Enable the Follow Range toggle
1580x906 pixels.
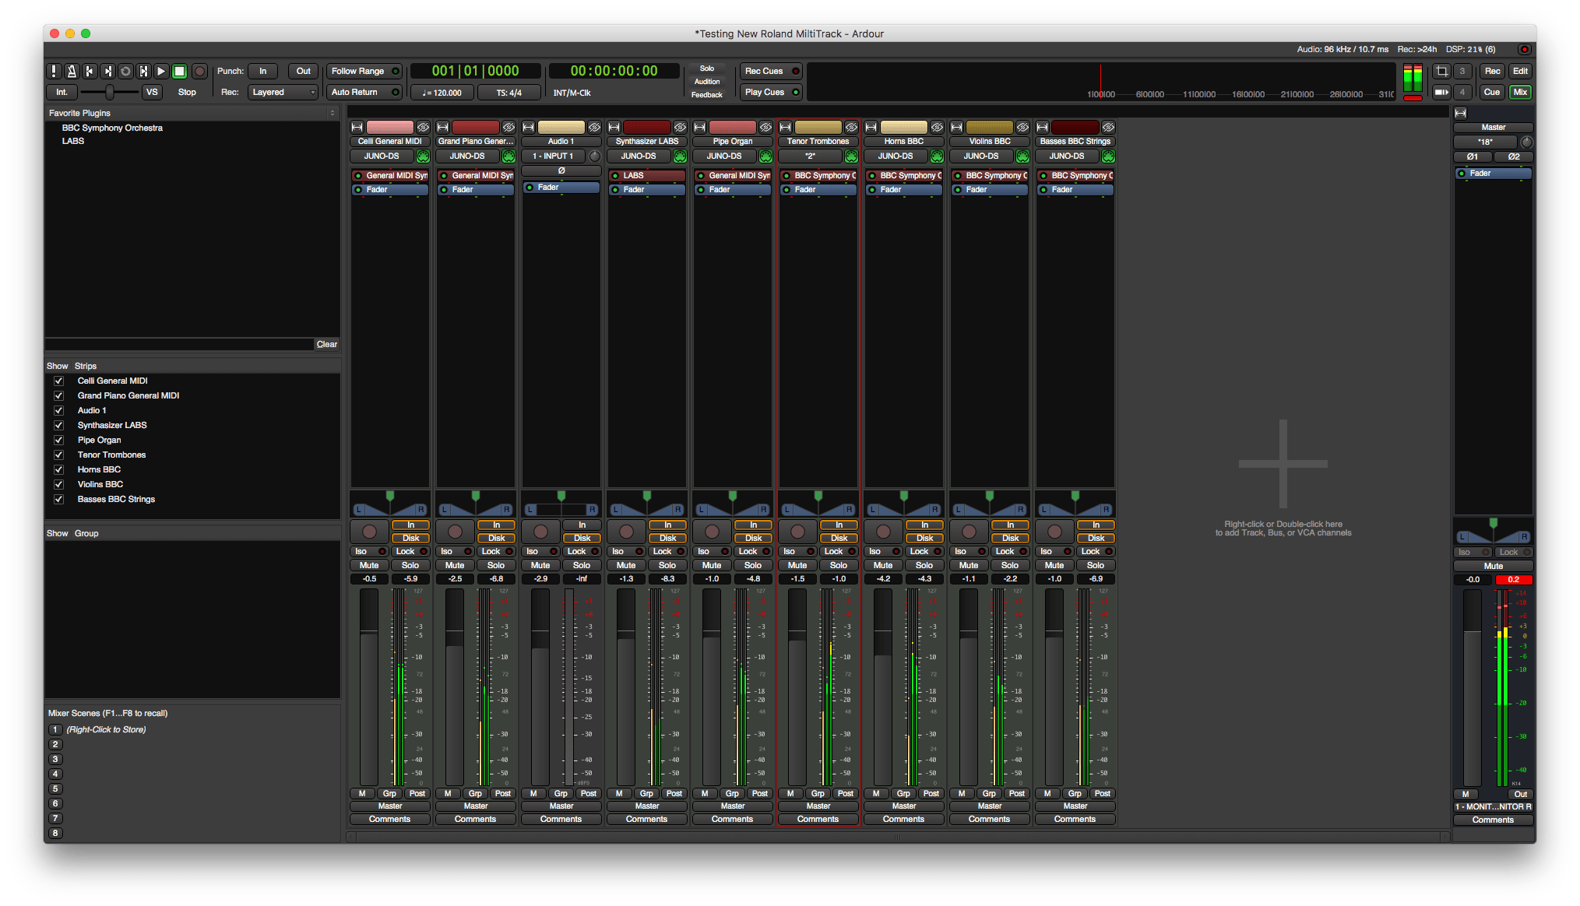tap(364, 71)
